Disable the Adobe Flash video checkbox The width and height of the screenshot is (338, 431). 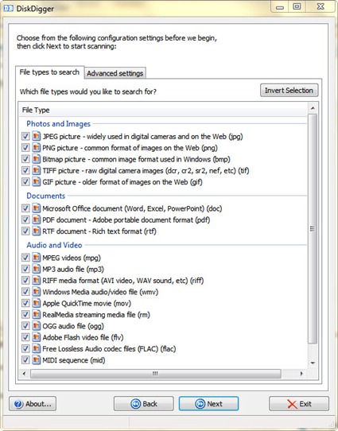click(25, 337)
